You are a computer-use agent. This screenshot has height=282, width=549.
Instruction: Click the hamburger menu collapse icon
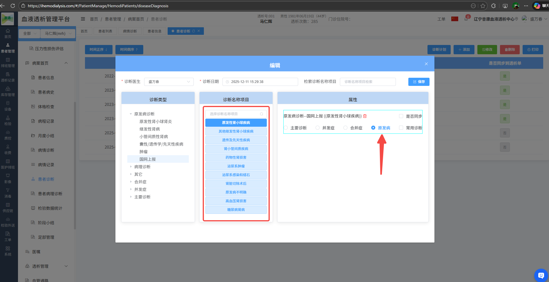83,19
